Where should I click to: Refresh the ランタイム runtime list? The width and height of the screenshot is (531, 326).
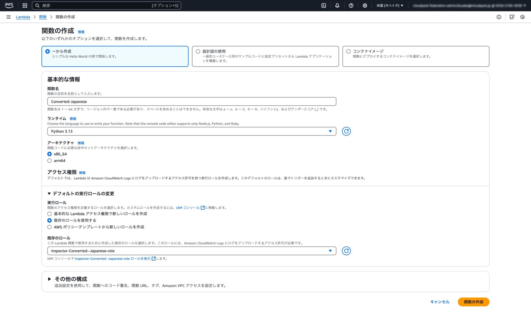pyautogui.click(x=346, y=131)
